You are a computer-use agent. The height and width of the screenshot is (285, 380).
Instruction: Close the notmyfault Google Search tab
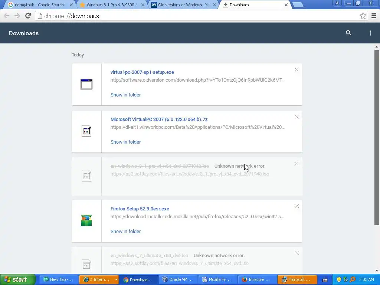[x=71, y=5]
